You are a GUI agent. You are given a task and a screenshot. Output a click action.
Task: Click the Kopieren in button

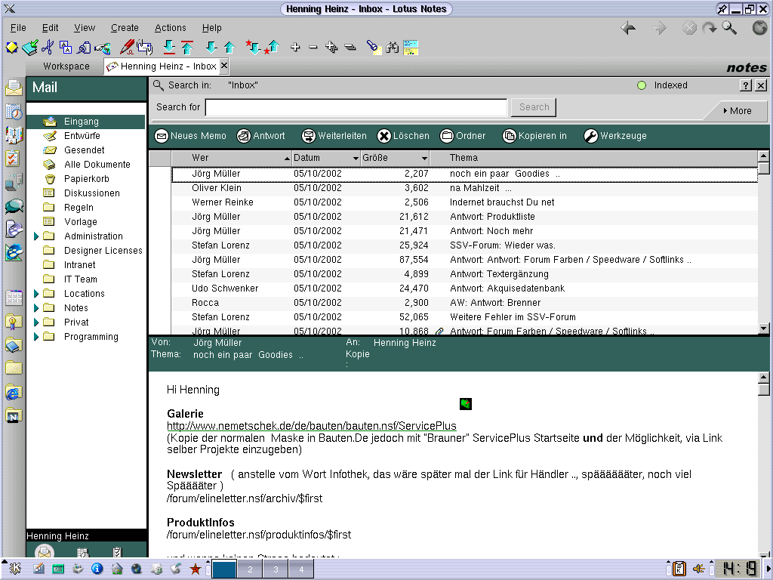534,136
